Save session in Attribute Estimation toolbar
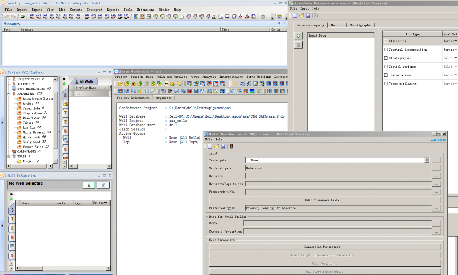Image resolution: width=458 pixels, height=275 pixels. pos(308,16)
